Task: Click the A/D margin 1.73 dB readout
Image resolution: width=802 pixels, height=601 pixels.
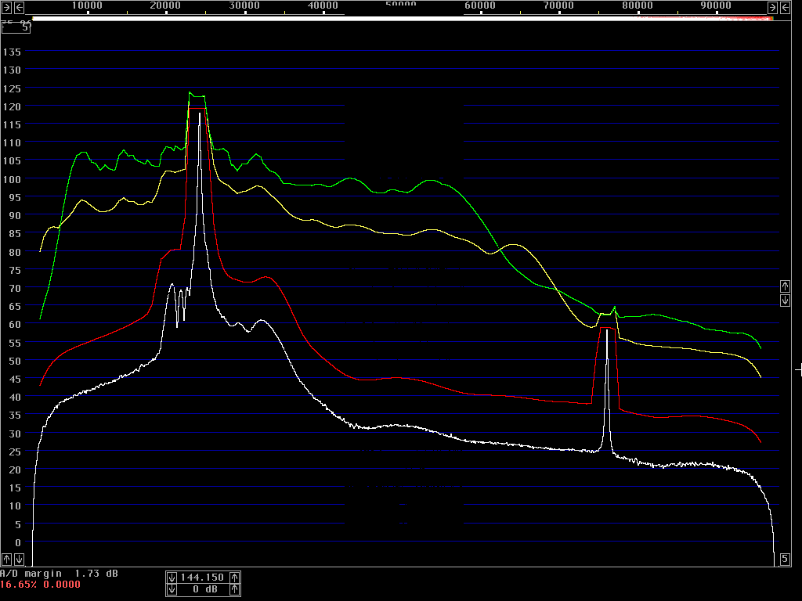Action: (x=59, y=574)
